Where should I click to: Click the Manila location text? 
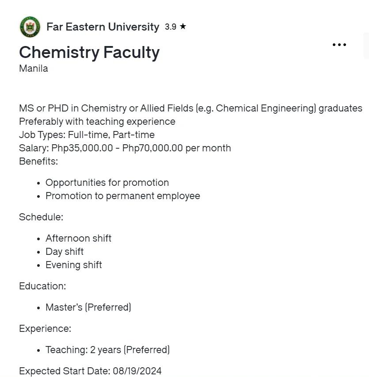34,69
